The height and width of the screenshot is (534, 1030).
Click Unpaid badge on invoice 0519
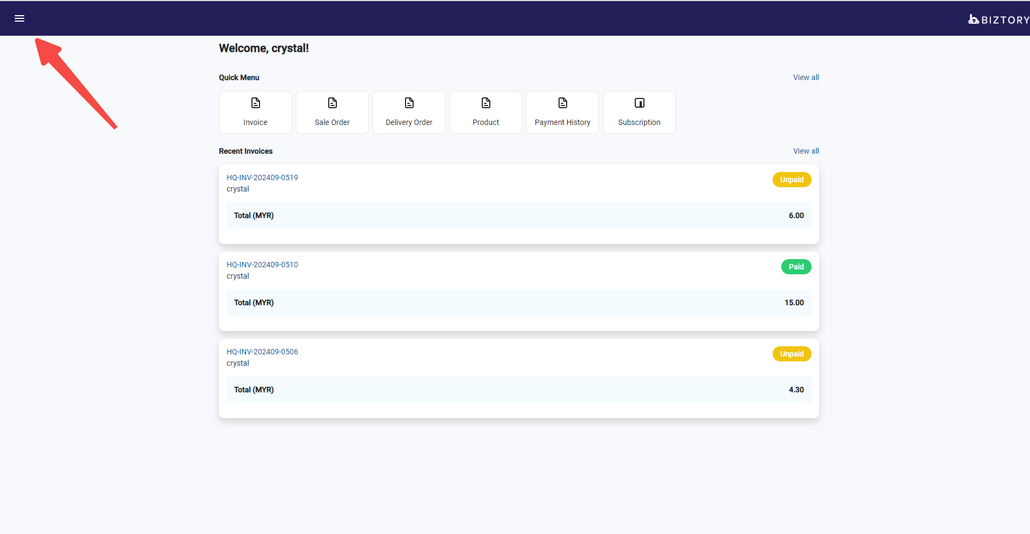click(792, 180)
